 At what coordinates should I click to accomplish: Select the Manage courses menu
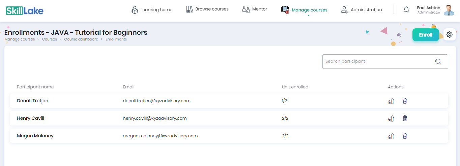304,10
